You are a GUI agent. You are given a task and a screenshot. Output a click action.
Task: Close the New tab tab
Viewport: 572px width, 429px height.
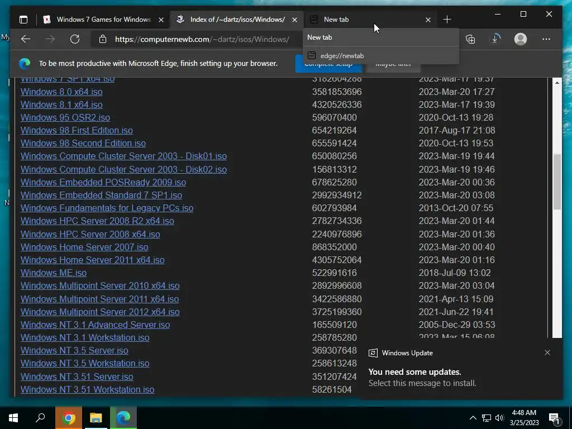pos(428,20)
